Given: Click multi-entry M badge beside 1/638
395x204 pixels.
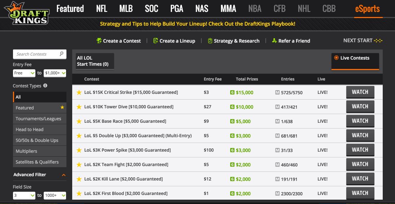Looking at the screenshot, I should [x=277, y=121].
